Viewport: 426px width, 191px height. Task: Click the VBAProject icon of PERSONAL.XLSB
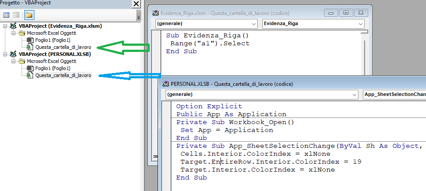pos(13,54)
